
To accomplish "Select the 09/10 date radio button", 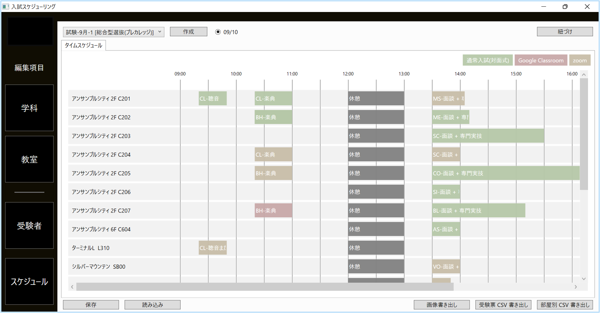I will [218, 32].
